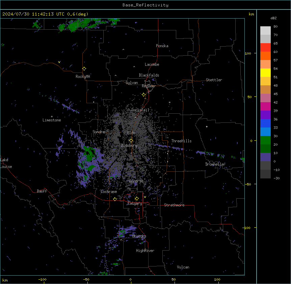Pick the slate purple 0–10 dBZ swatch
The image size is (291, 284).
pos(265,157)
